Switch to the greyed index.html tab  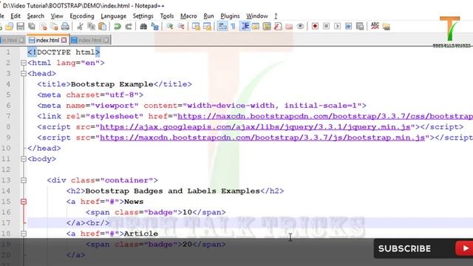(89, 40)
